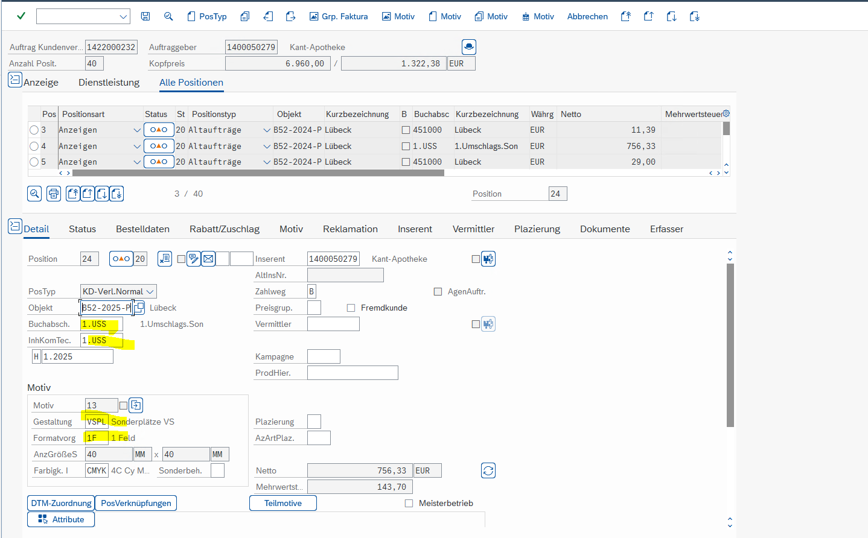
Task: Open the Dokumente tab
Action: 605,229
